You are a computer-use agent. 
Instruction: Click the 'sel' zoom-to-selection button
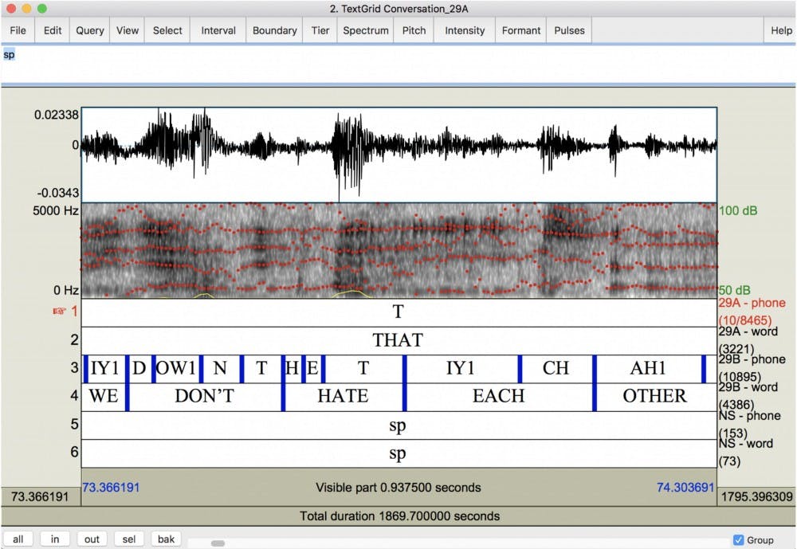(129, 539)
